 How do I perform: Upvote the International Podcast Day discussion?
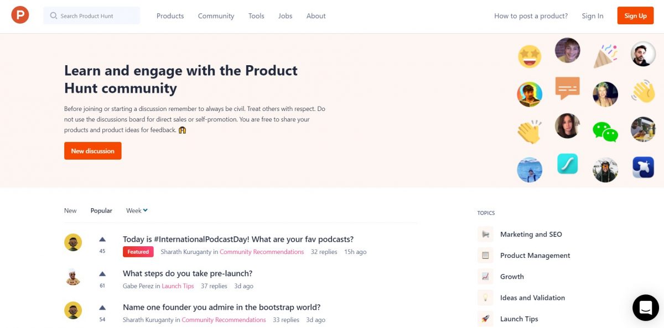coord(102,240)
